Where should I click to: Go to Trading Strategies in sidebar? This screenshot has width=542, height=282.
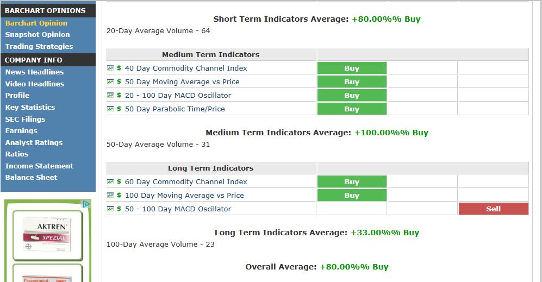[x=39, y=47]
